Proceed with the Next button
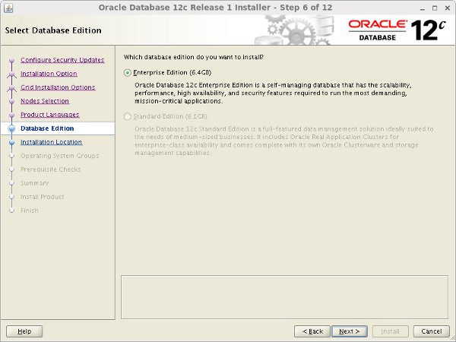Viewport: 456px width, 342px height. (x=350, y=331)
